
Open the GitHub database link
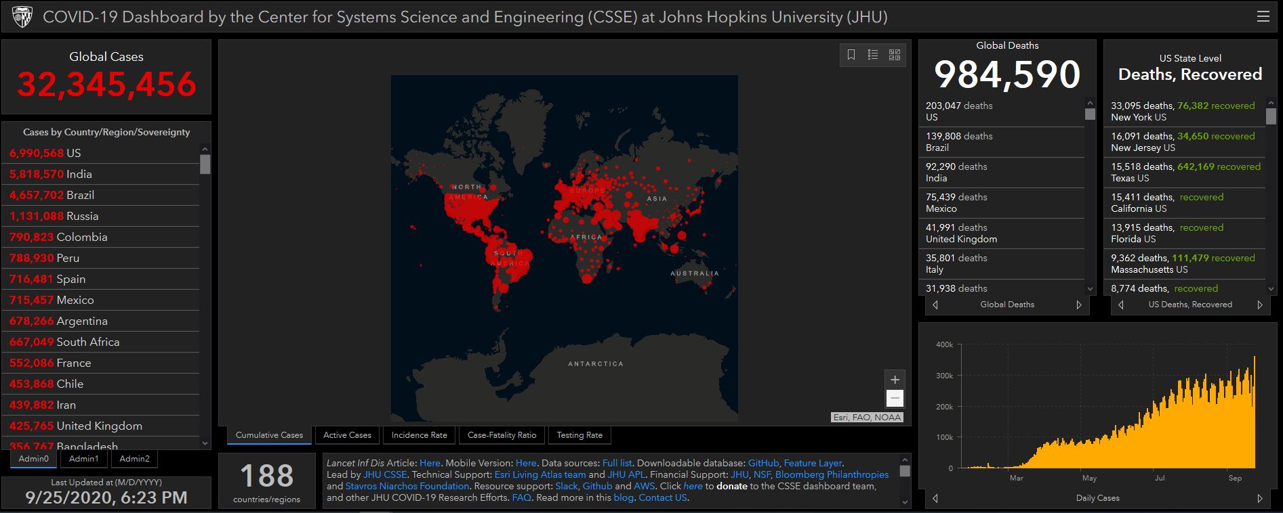(x=763, y=463)
